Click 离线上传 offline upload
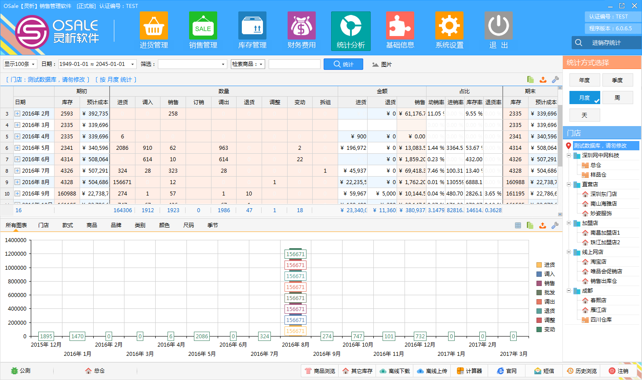The height and width of the screenshot is (380, 642). point(432,371)
